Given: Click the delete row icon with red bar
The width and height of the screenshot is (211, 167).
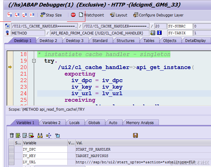Looking at the screenshot, I should coord(31,135).
